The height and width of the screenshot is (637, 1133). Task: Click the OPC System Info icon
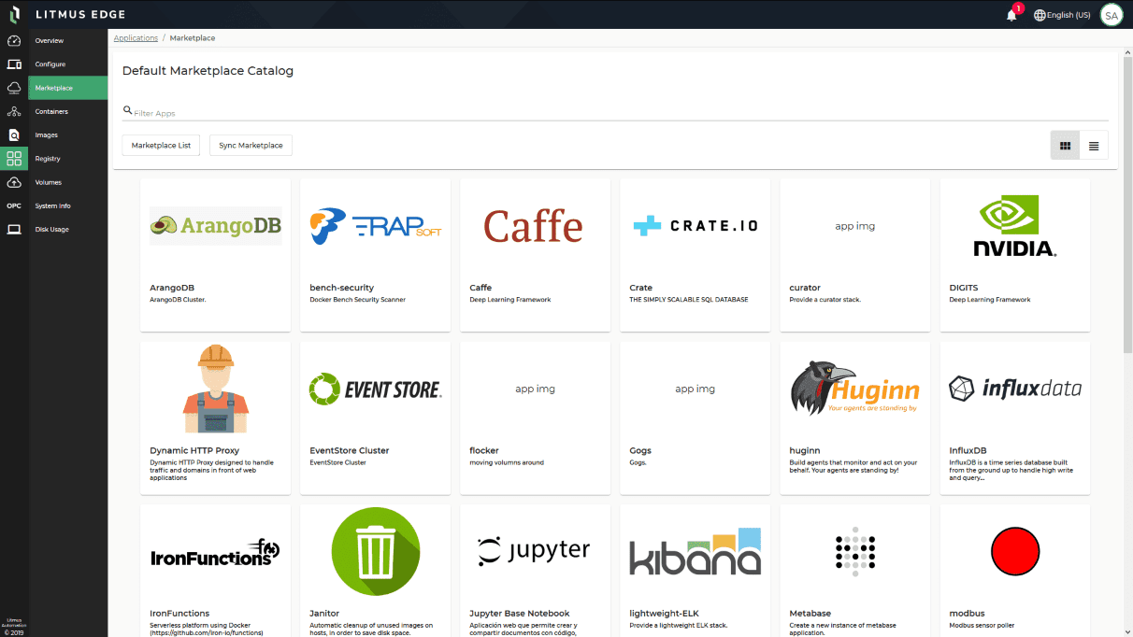(14, 205)
